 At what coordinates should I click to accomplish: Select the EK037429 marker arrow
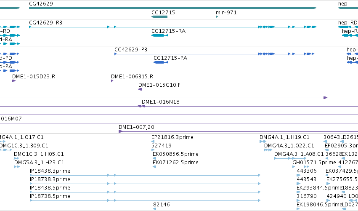(x=327, y=175)
